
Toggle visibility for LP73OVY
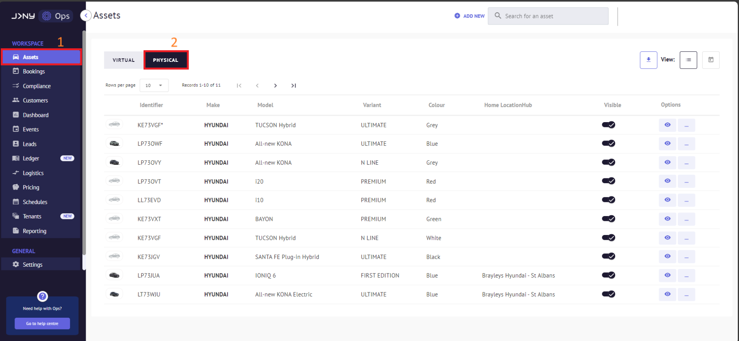click(x=608, y=162)
